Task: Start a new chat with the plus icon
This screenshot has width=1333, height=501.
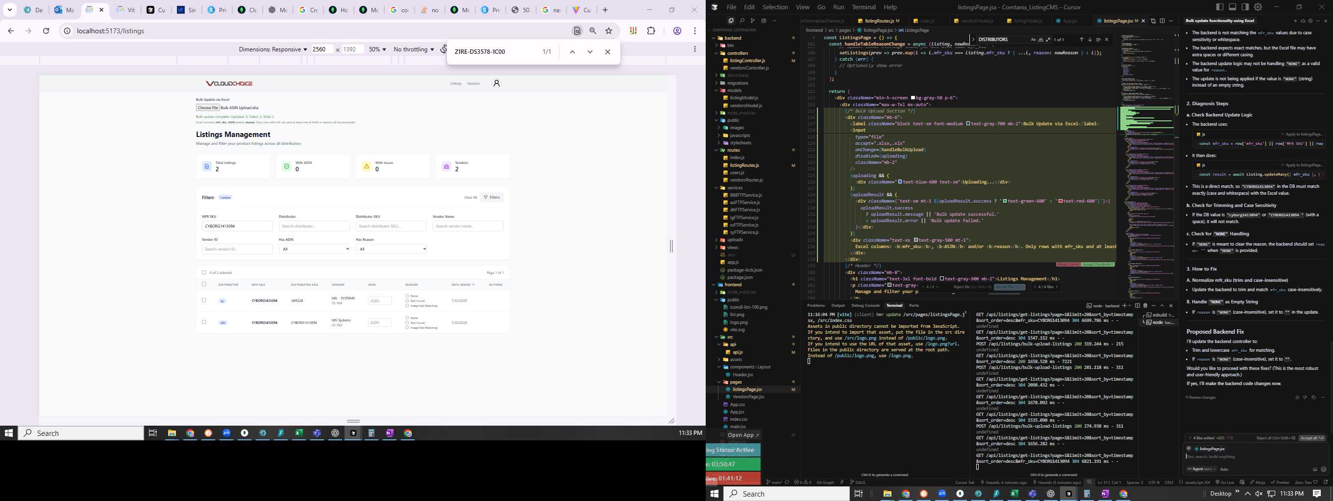Action: [1295, 21]
